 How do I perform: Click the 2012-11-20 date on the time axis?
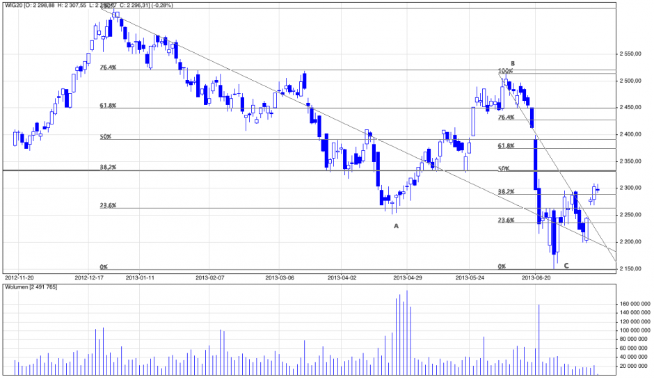pos(19,277)
